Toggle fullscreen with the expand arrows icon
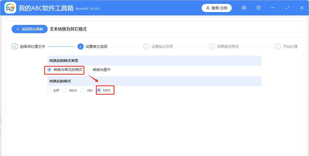This screenshot has width=309, height=156. [x=287, y=8]
